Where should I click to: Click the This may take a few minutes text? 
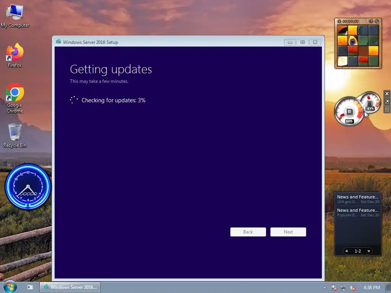tap(99, 81)
